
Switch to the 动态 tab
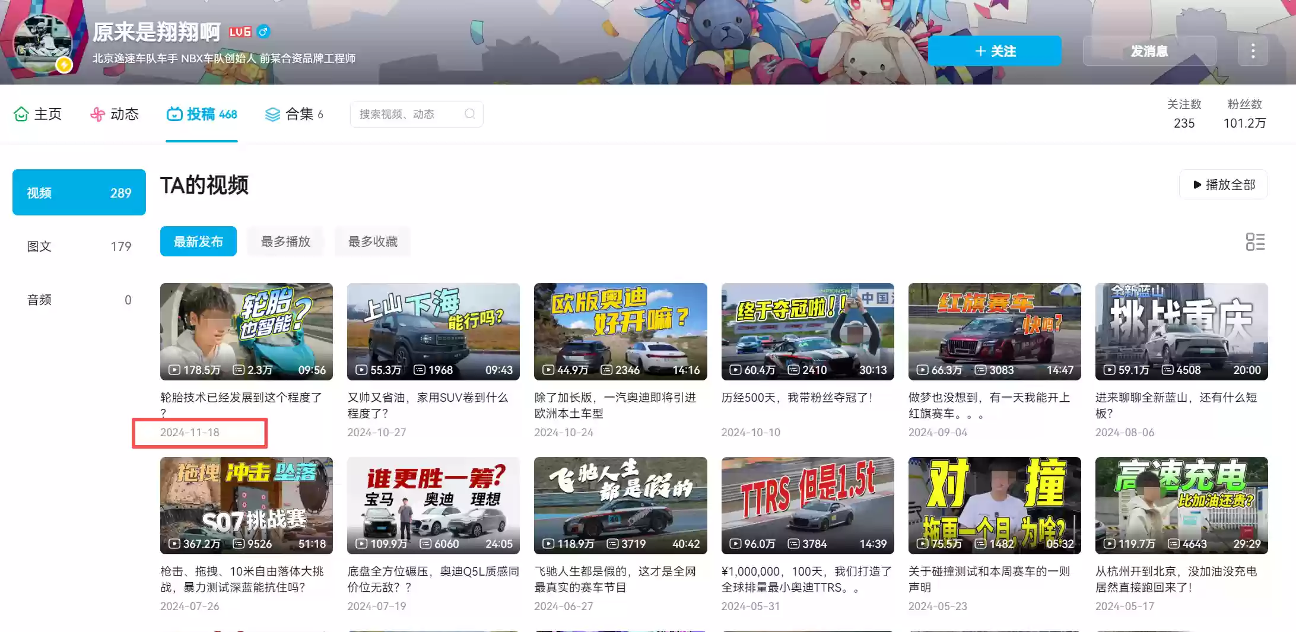(x=123, y=114)
